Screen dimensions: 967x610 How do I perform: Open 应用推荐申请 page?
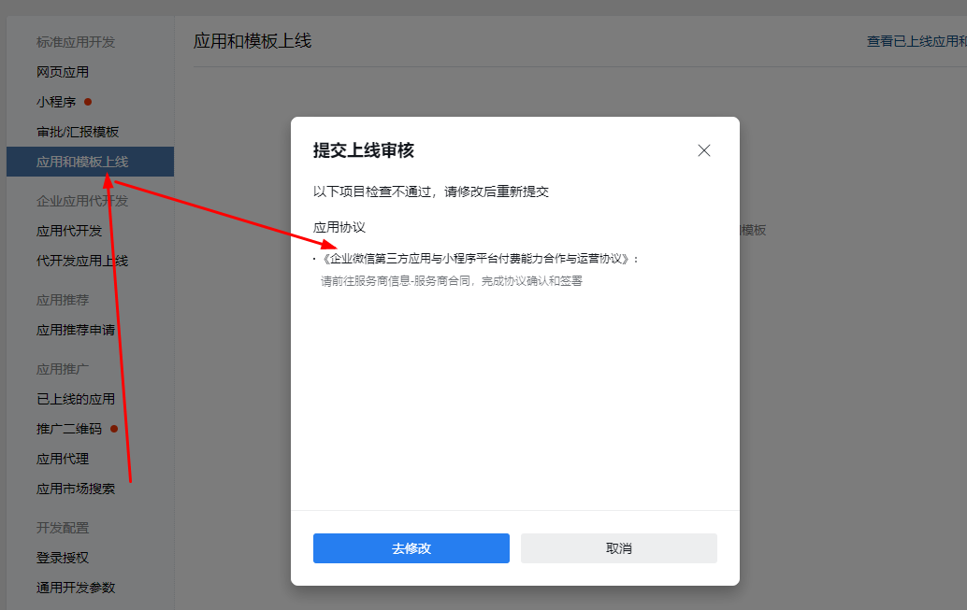[76, 330]
